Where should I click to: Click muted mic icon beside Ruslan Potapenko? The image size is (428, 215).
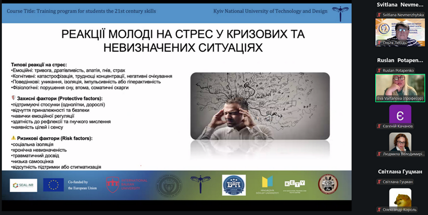(x=379, y=70)
